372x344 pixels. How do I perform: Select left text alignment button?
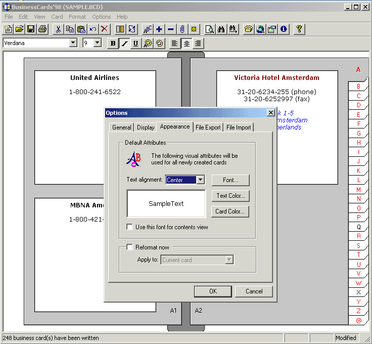[175, 44]
